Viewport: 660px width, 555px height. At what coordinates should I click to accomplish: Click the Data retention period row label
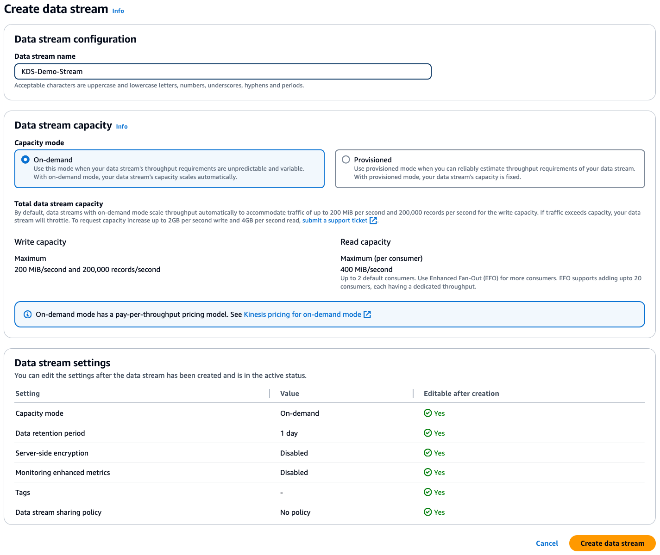tap(50, 433)
